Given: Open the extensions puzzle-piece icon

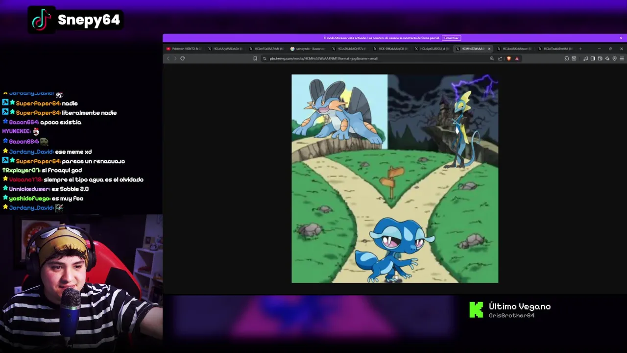Looking at the screenshot, I should [x=567, y=58].
